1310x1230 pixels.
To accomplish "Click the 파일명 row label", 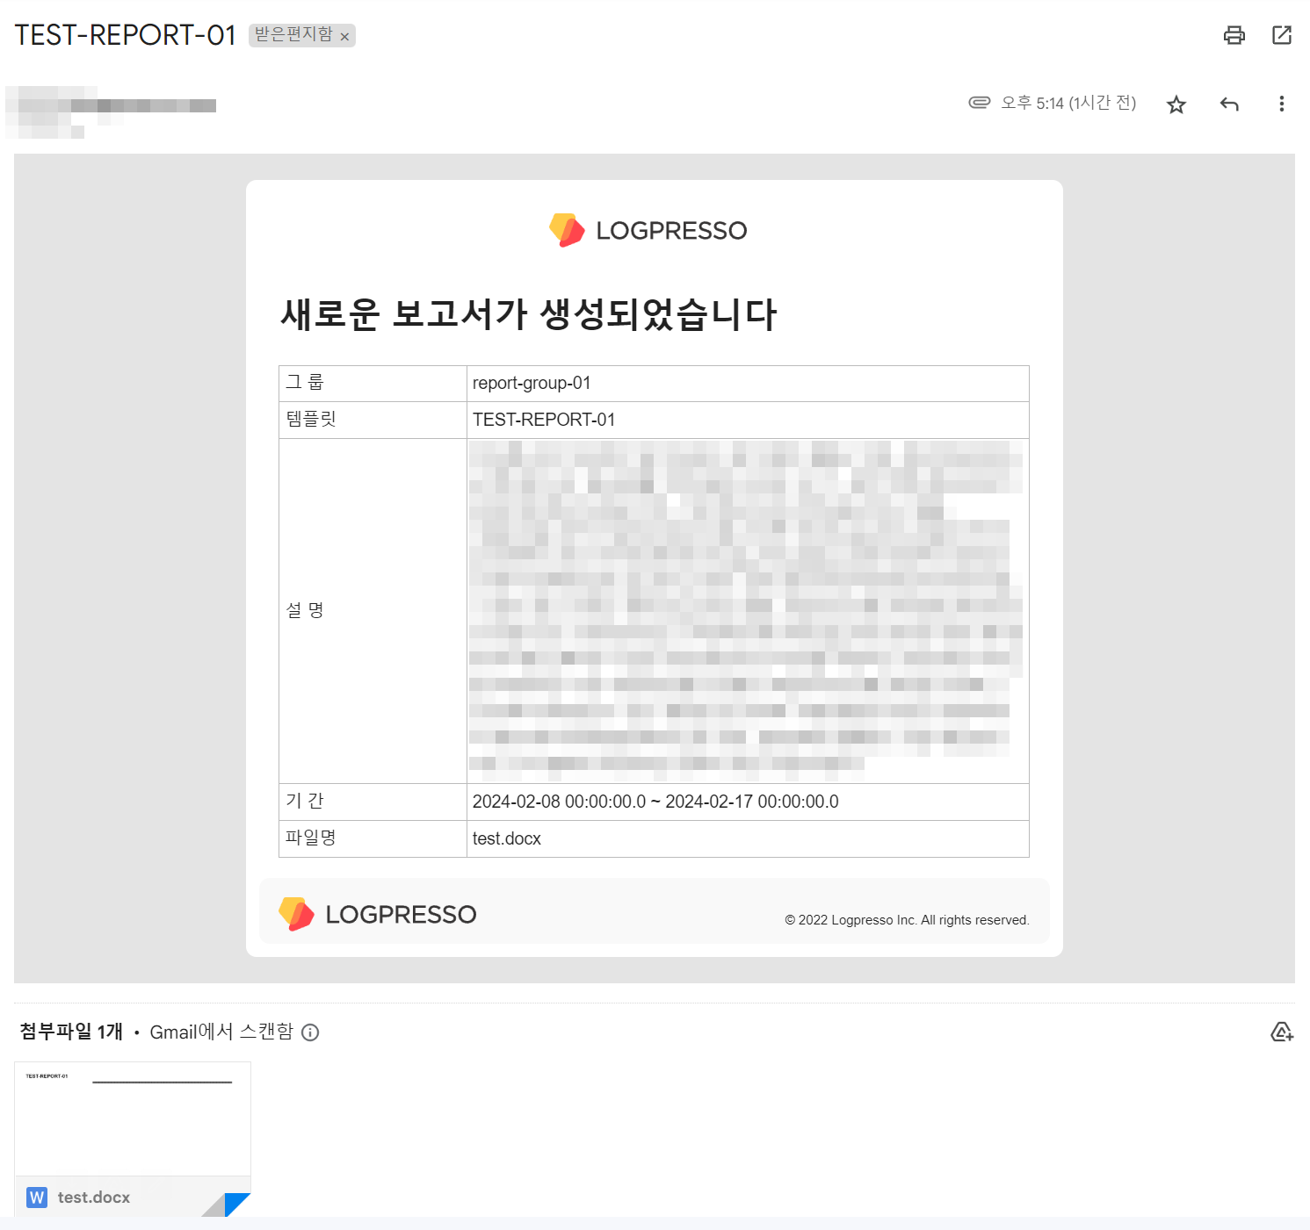I will point(311,838).
